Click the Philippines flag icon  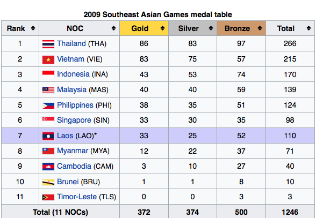(48, 106)
